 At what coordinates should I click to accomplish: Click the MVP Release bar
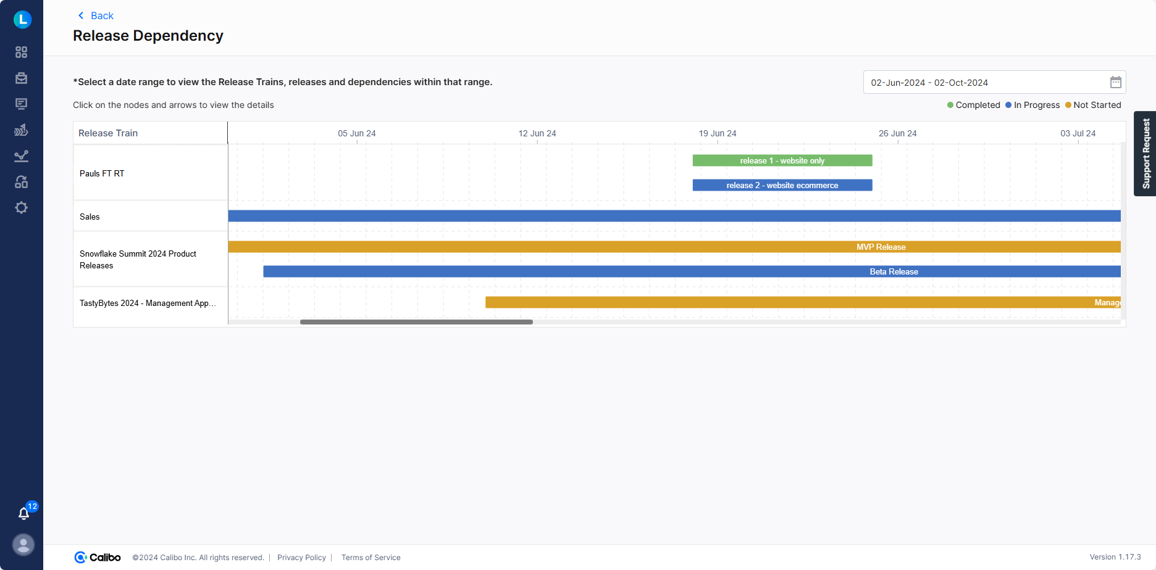(881, 246)
